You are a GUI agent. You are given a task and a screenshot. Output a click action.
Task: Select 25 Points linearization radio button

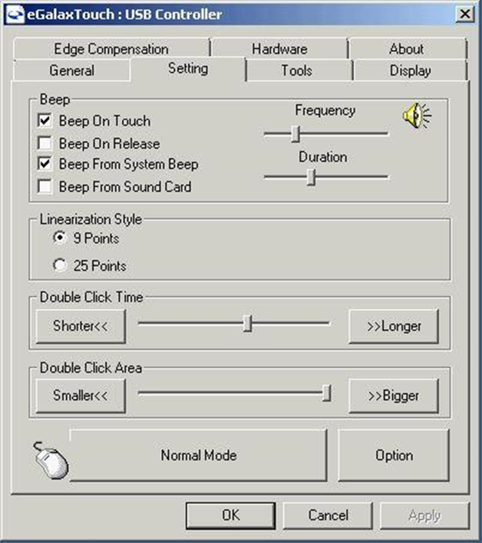point(60,265)
